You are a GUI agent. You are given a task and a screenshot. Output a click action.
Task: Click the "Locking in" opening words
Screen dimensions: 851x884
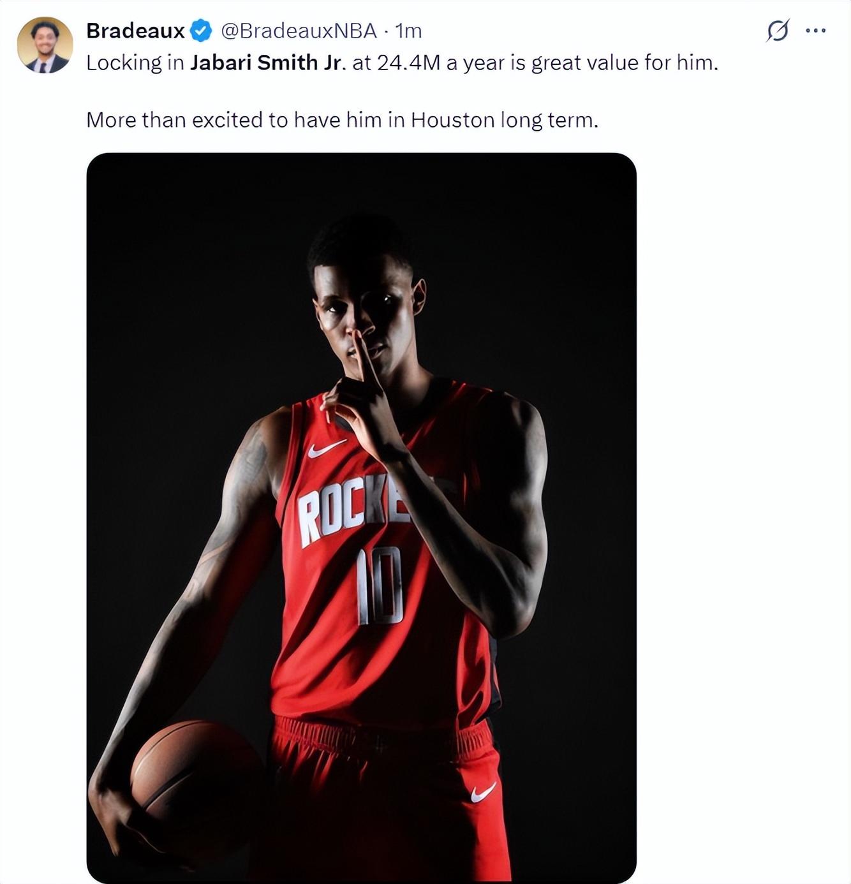tap(135, 63)
